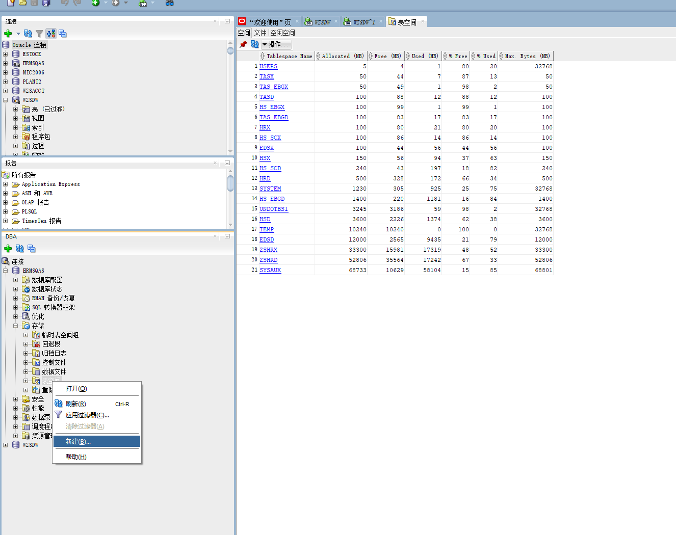Expand the 数据文件 (Datafiles) node
The height and width of the screenshot is (535, 676).
click(26, 371)
